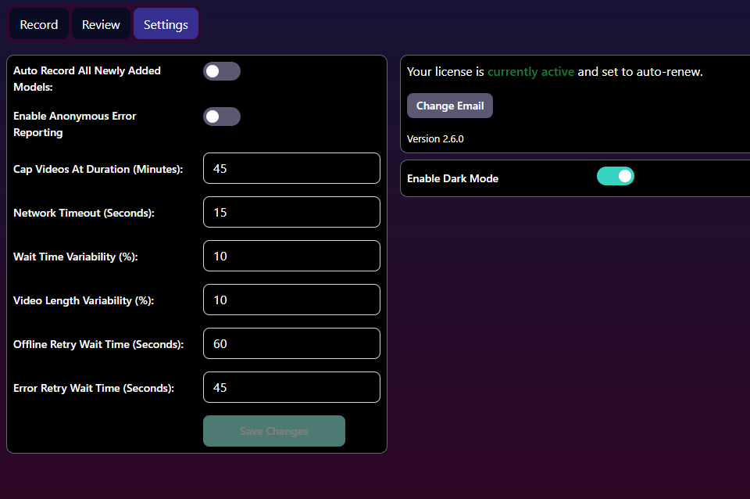This screenshot has width=750, height=499.
Task: Click the license status panel
Action: pos(574,106)
